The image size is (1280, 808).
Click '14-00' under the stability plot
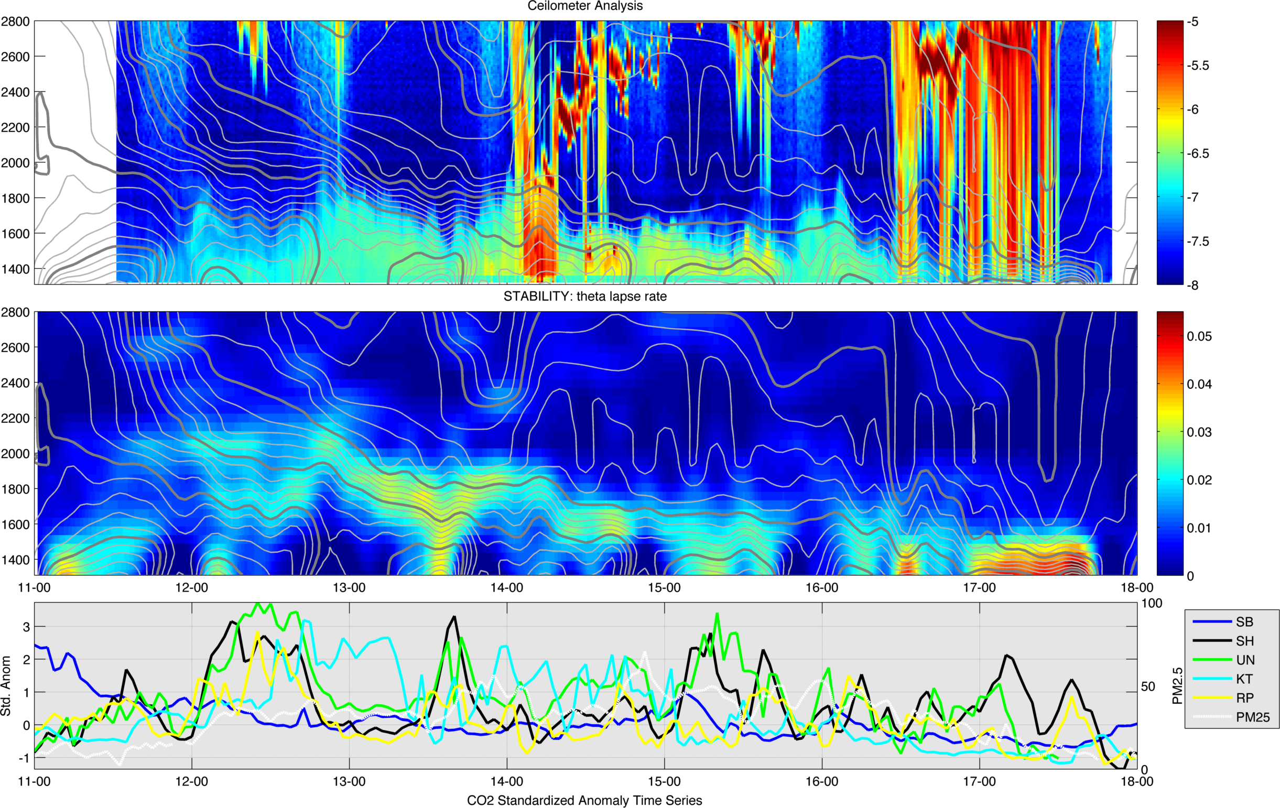(506, 587)
